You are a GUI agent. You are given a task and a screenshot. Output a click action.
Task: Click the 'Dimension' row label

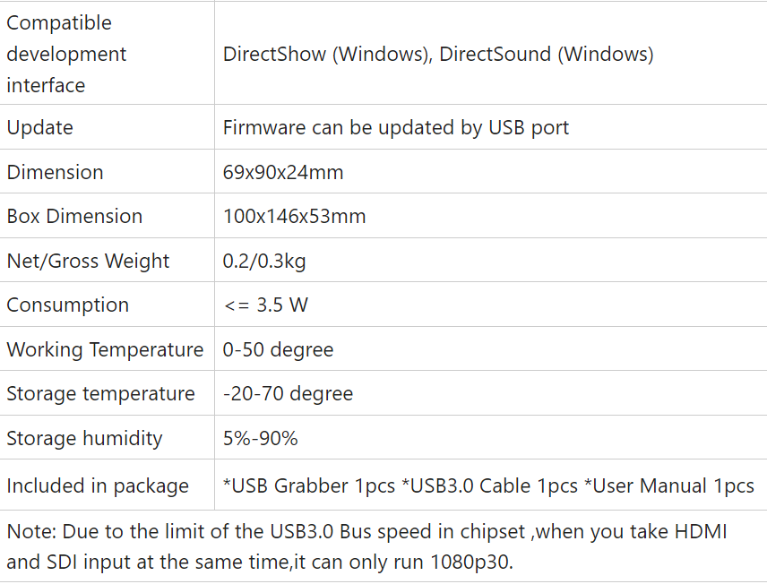coord(55,172)
